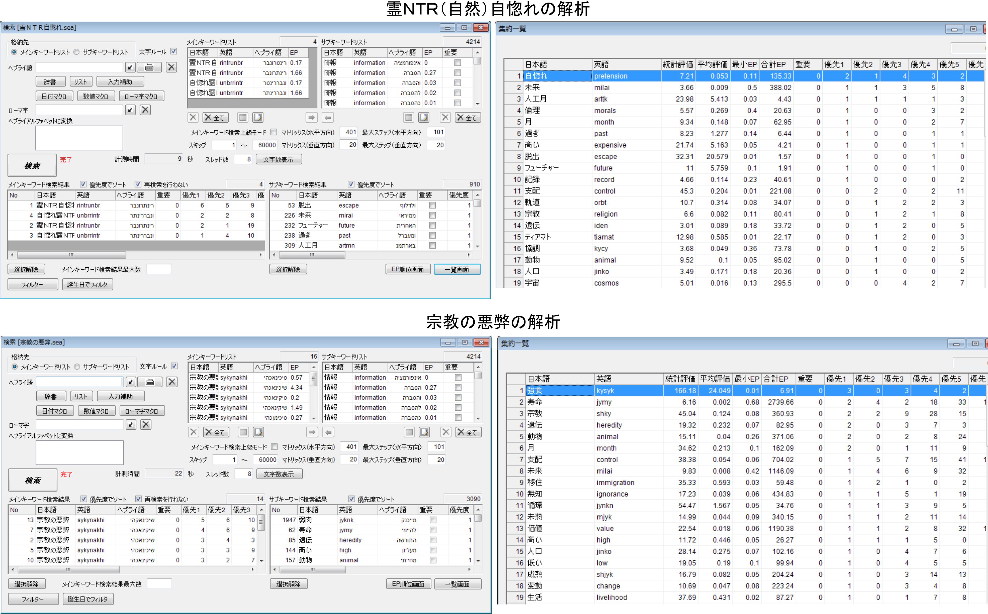Screen dimensions: 988x614
Task: Click the keyboard icon in the top search window
Action: 149,67
